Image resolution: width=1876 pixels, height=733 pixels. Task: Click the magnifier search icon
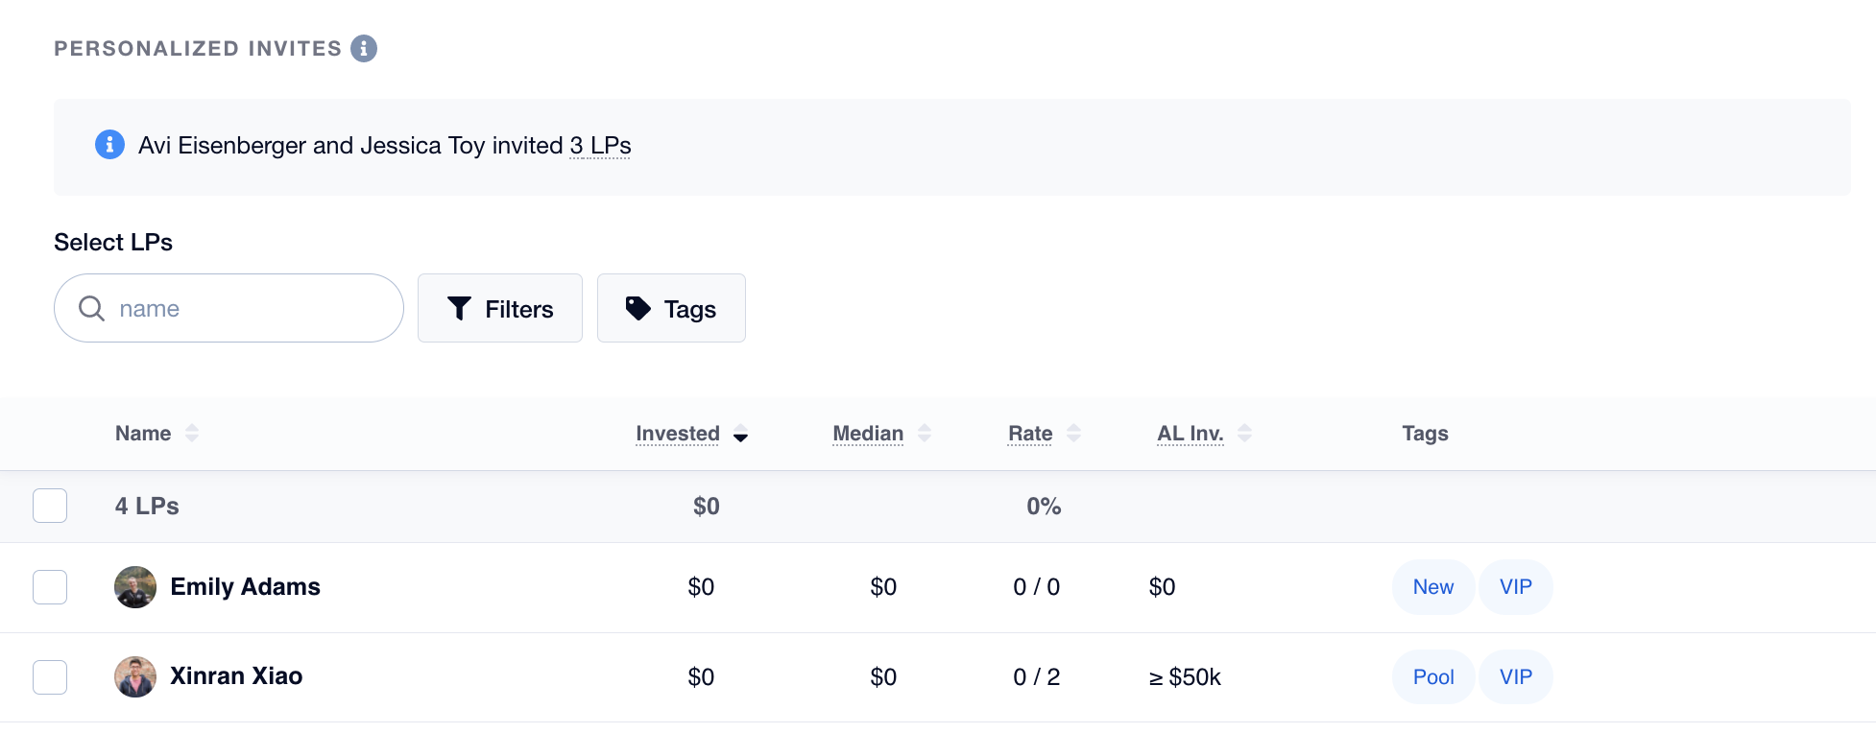tap(91, 308)
